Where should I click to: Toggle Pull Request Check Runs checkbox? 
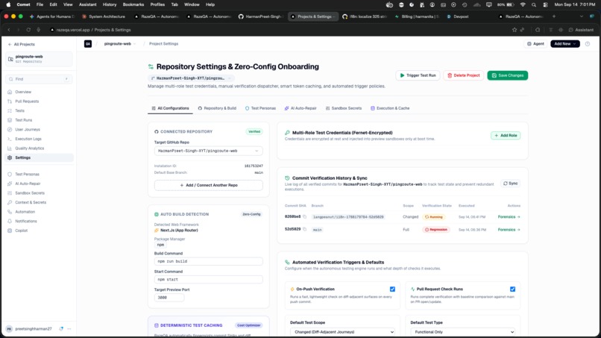coord(512,290)
